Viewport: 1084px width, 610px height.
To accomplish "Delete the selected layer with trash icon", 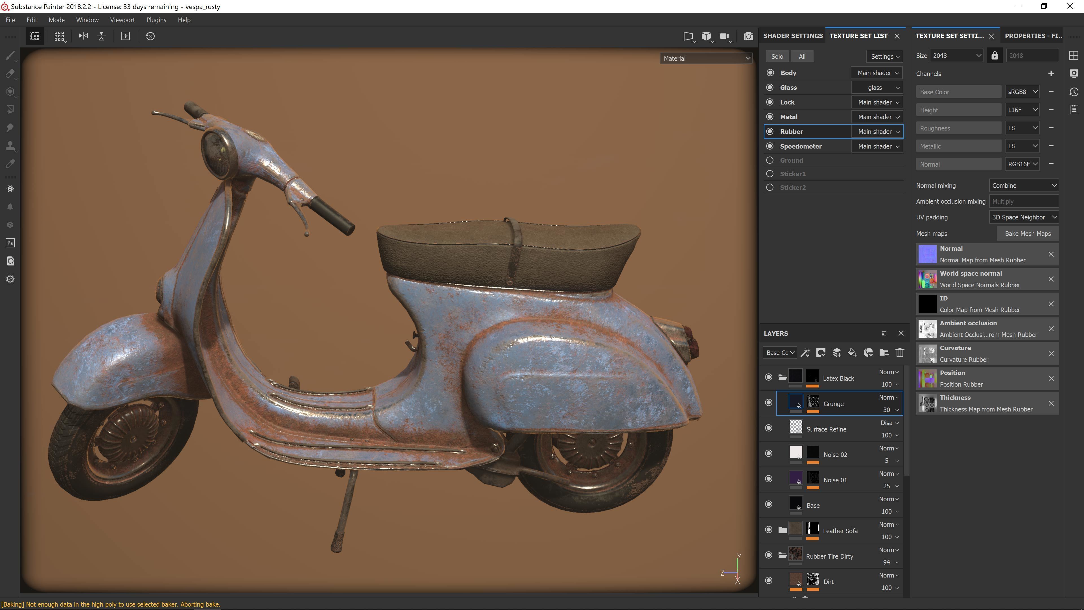I will (x=900, y=353).
